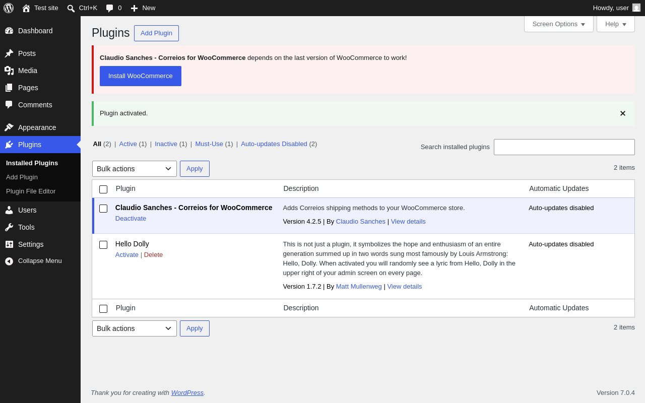Click the Comments speech bubble sidebar icon

[x=9, y=105]
